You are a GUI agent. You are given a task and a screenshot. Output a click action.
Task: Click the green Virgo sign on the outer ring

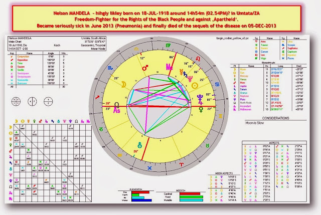click(x=168, y=45)
